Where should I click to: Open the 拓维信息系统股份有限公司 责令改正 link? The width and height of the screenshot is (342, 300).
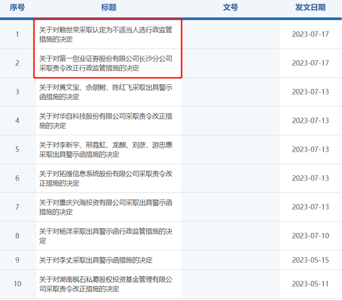coord(106,178)
